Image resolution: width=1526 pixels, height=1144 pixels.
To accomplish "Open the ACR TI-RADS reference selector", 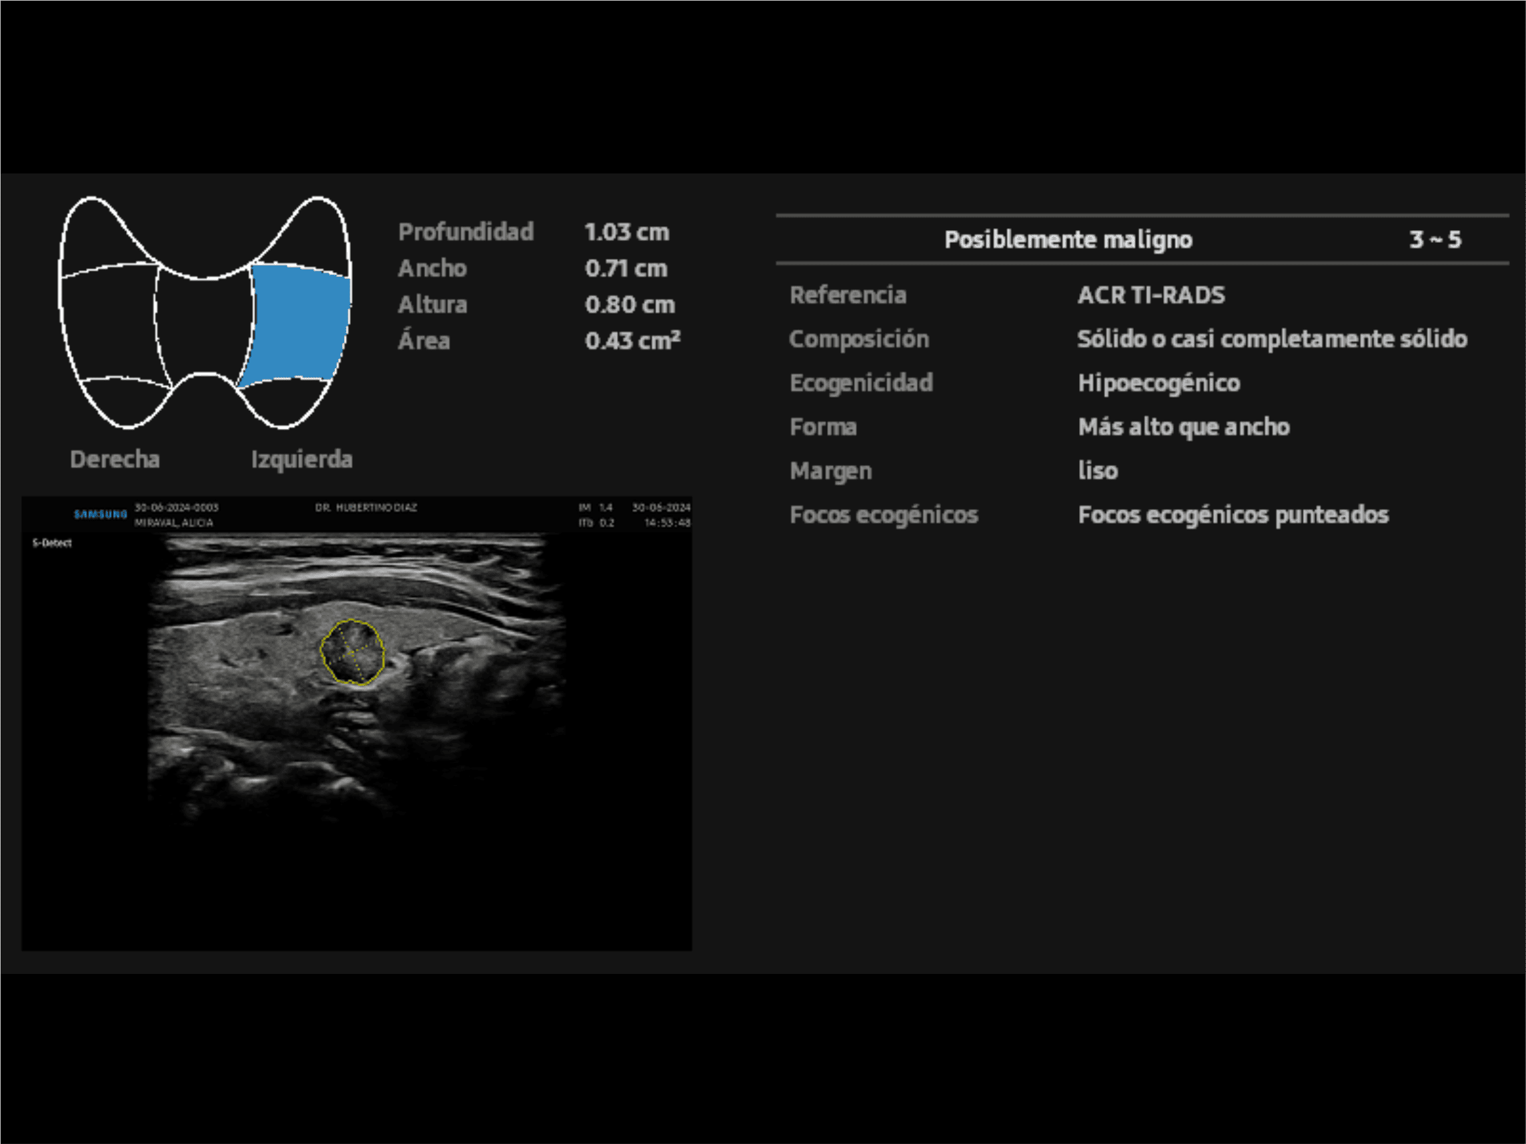I will coord(1151,296).
